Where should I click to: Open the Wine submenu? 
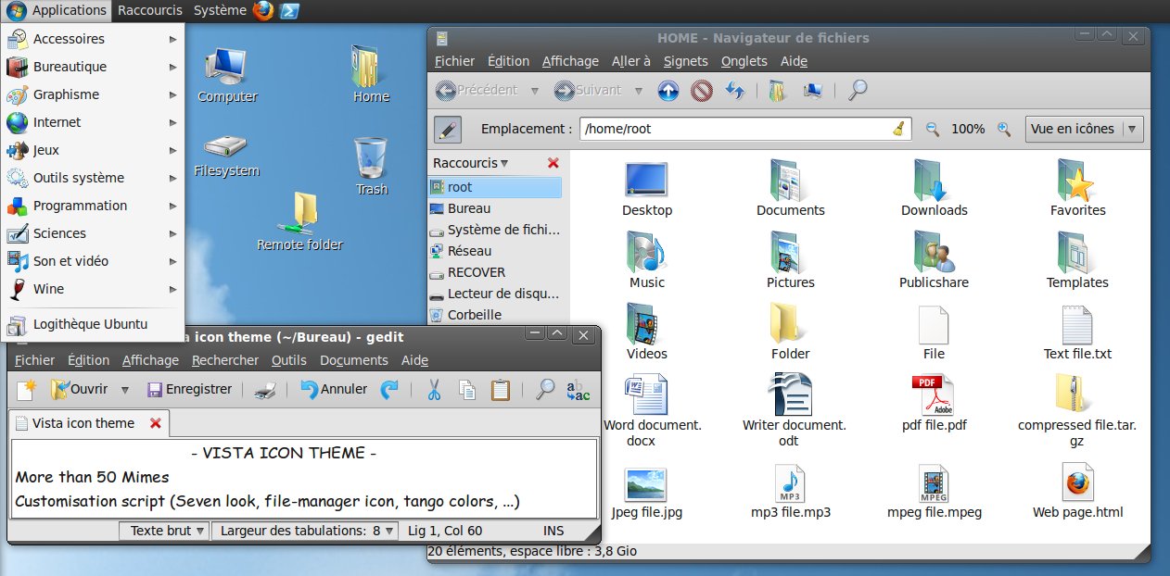tap(93, 289)
